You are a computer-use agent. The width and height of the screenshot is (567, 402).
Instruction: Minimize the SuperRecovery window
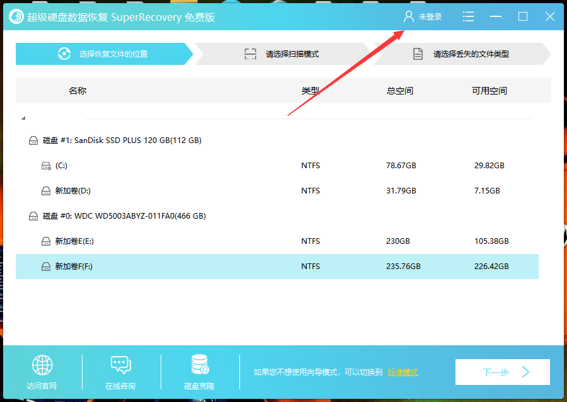(495, 16)
